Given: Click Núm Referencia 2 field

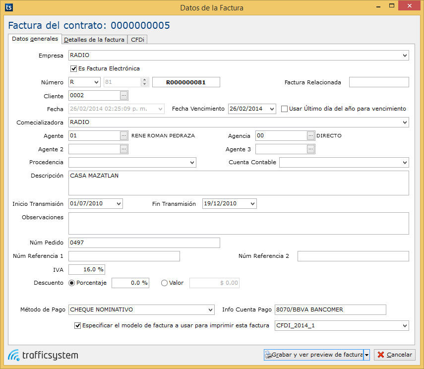Looking at the screenshot, I should 353,256.
